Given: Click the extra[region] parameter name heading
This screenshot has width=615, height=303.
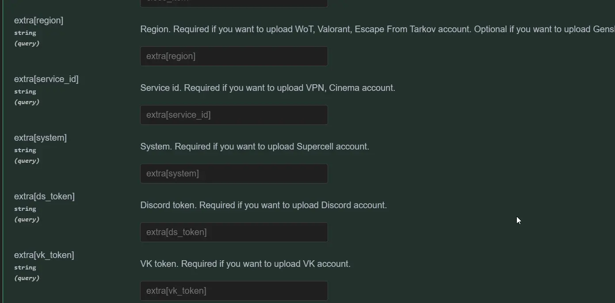Looking at the screenshot, I should tap(38, 20).
